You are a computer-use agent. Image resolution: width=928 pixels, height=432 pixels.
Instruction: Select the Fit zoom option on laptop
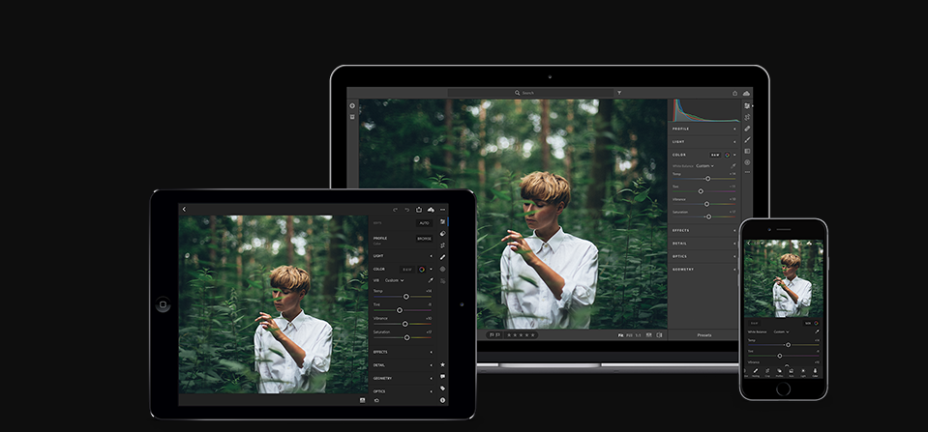621,334
